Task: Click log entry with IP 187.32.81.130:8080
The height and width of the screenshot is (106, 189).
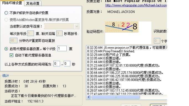Action: pos(123,66)
